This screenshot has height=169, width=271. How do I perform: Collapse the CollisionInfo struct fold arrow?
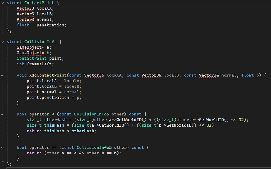click(x=2, y=42)
